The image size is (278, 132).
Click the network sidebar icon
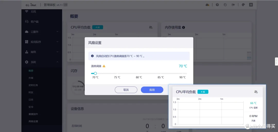click(x=27, y=52)
